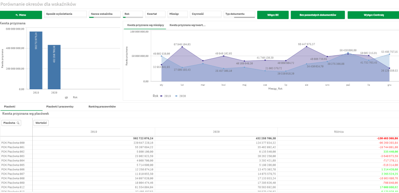This screenshot has height=193, width=399.
Task: Click the difference value 17 008 888,62
Action: [389, 188]
